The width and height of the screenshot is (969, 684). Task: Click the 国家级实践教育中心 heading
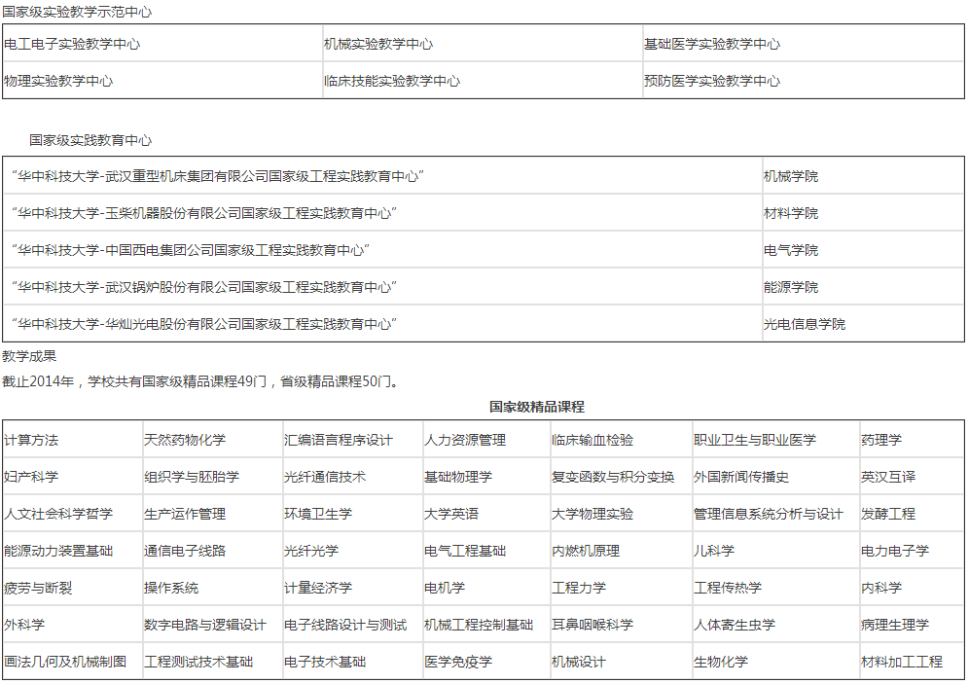[90, 140]
